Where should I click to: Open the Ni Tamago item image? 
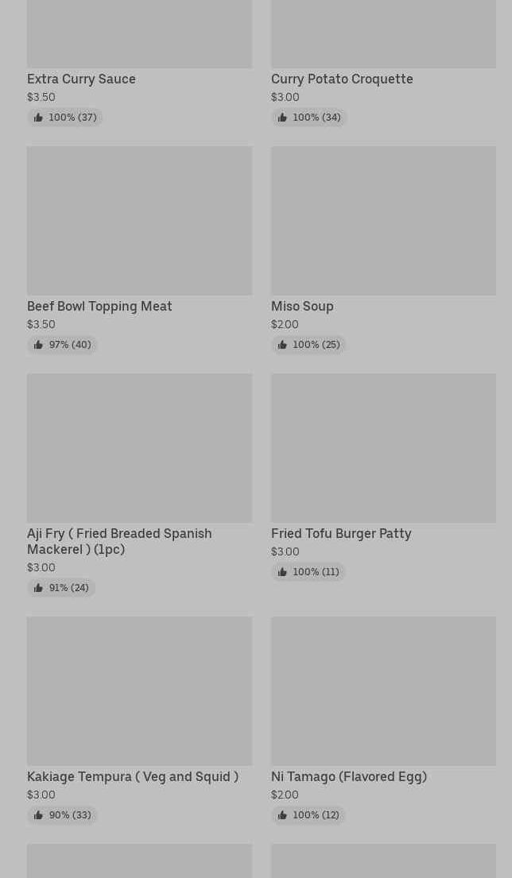[384, 691]
